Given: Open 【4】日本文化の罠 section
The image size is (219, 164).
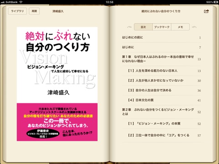Looking at the screenshot, I should pos(162,100).
